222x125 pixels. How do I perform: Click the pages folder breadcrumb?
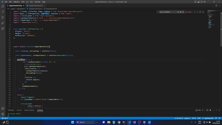pyautogui.click(x=13, y=9)
